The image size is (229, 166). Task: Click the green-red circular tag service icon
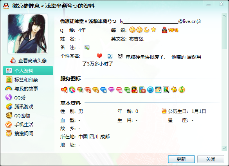pos(72,90)
